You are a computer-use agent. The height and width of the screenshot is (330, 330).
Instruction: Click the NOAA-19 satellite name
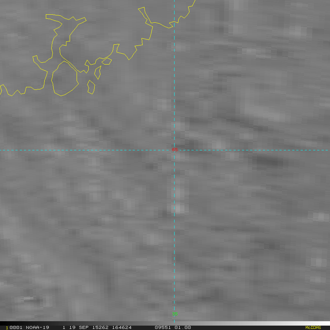[x=37, y=327]
